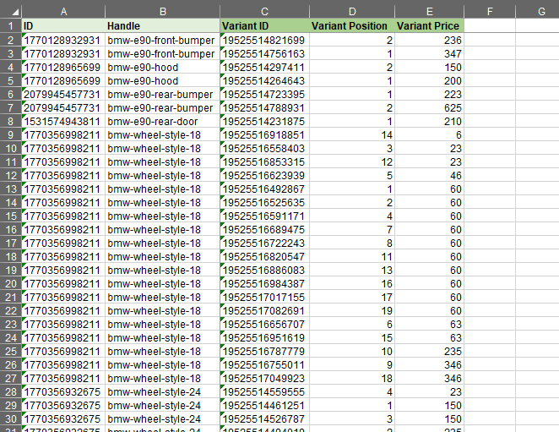559x432 pixels.
Task: Select Variant Price 236 cell
Action: [x=429, y=40]
